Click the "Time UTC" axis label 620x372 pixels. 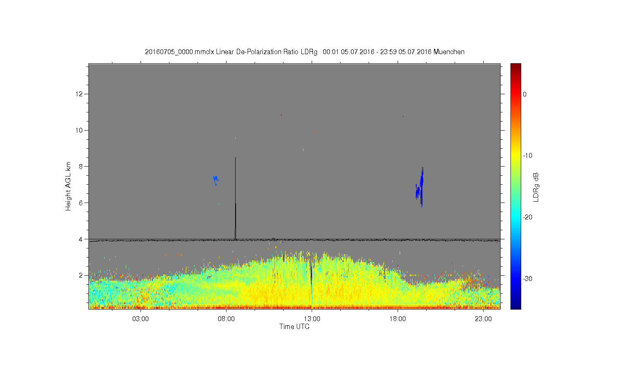click(x=294, y=327)
